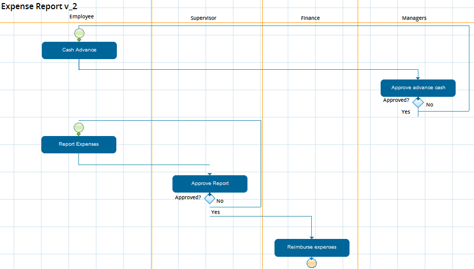Click the start event above Cash Advance
This screenshot has width=474, height=269.
pos(79,34)
